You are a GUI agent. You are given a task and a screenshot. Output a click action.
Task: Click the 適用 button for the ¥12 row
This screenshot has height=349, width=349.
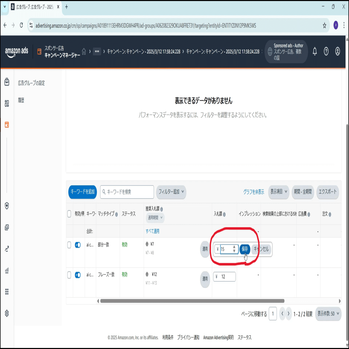click(x=205, y=279)
